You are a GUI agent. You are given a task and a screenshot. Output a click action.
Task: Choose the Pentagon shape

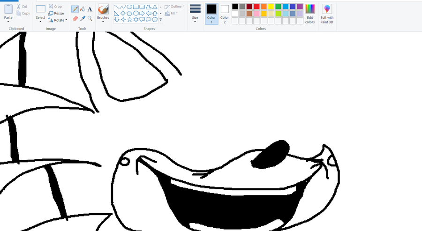point(129,13)
